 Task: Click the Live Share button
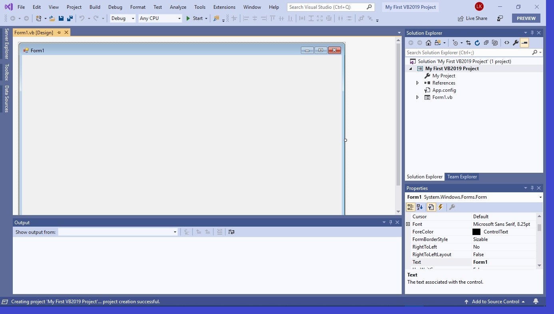pos(472,18)
